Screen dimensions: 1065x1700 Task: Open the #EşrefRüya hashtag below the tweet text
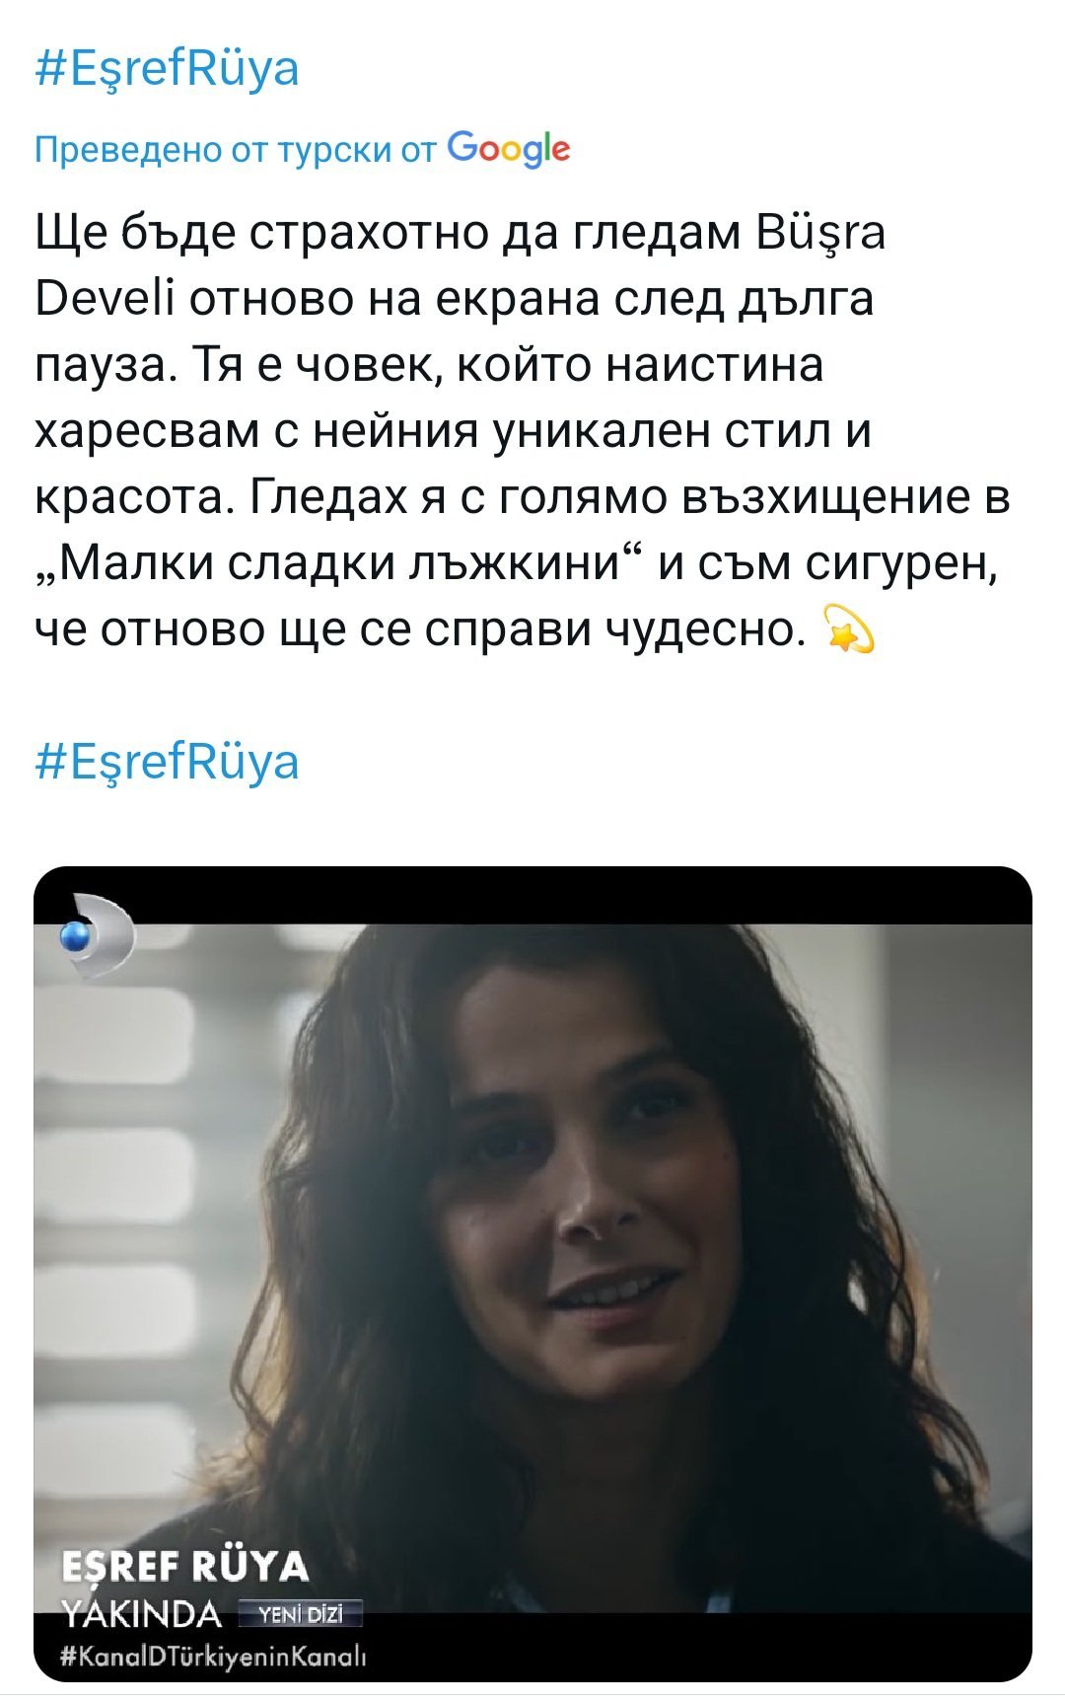167,763
